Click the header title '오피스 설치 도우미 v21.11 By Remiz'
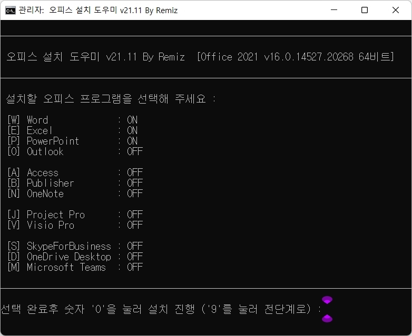Image resolution: width=412 pixels, height=336 pixels. click(x=96, y=57)
